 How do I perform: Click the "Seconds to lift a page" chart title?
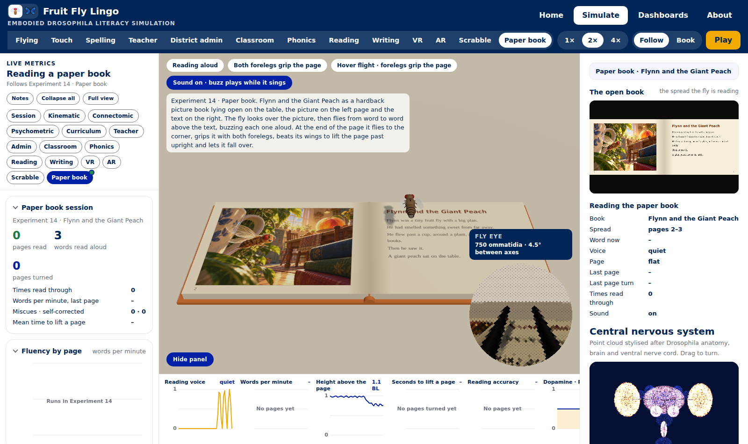pos(424,382)
